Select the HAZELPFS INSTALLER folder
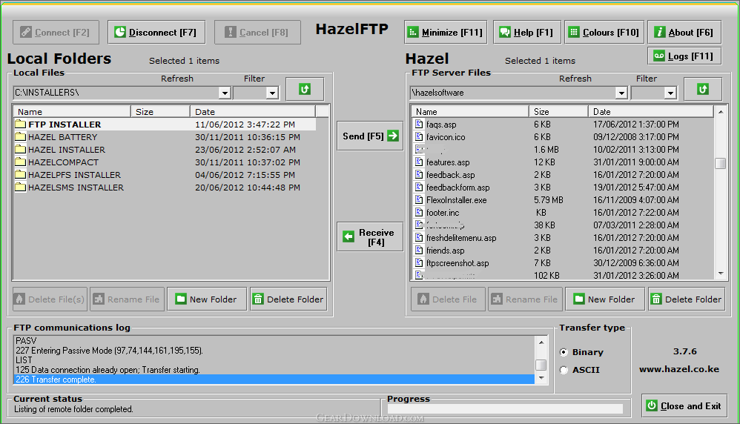The image size is (740, 424). [165, 175]
